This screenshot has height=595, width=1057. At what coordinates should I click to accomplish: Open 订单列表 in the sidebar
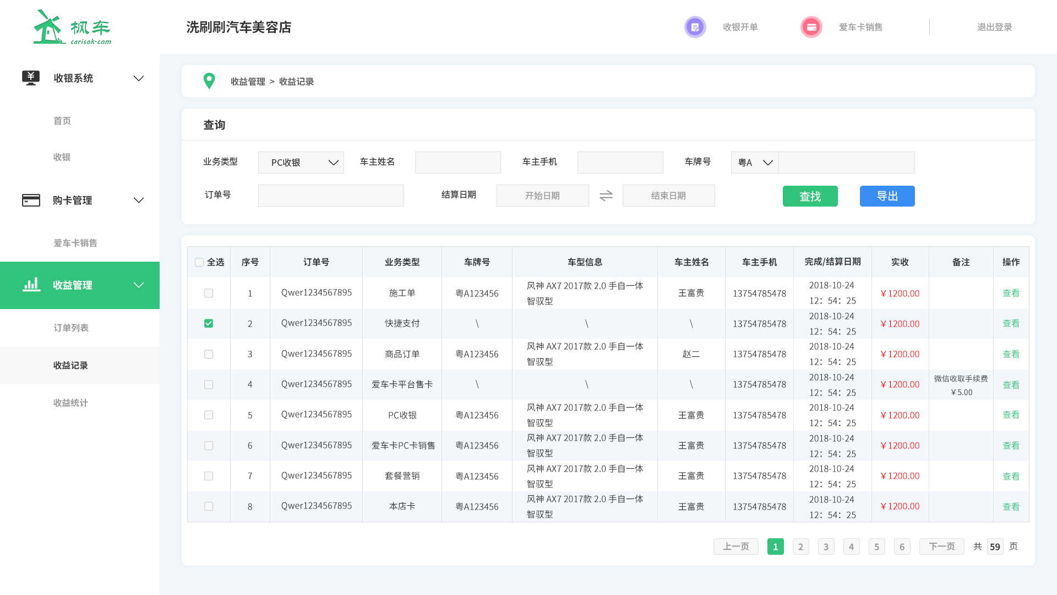pyautogui.click(x=71, y=328)
